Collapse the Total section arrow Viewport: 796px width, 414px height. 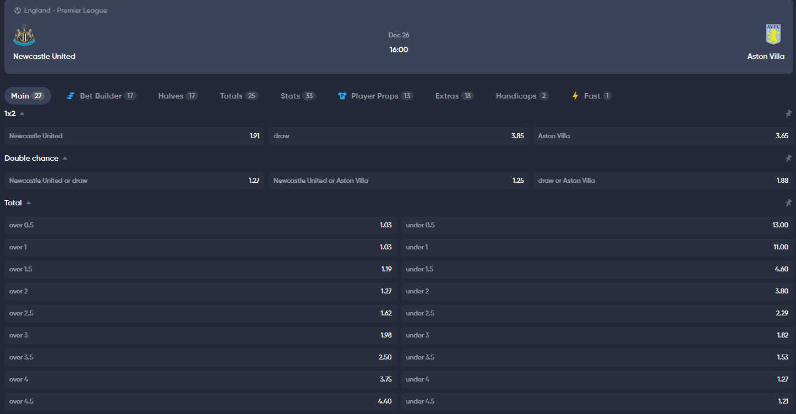(29, 203)
